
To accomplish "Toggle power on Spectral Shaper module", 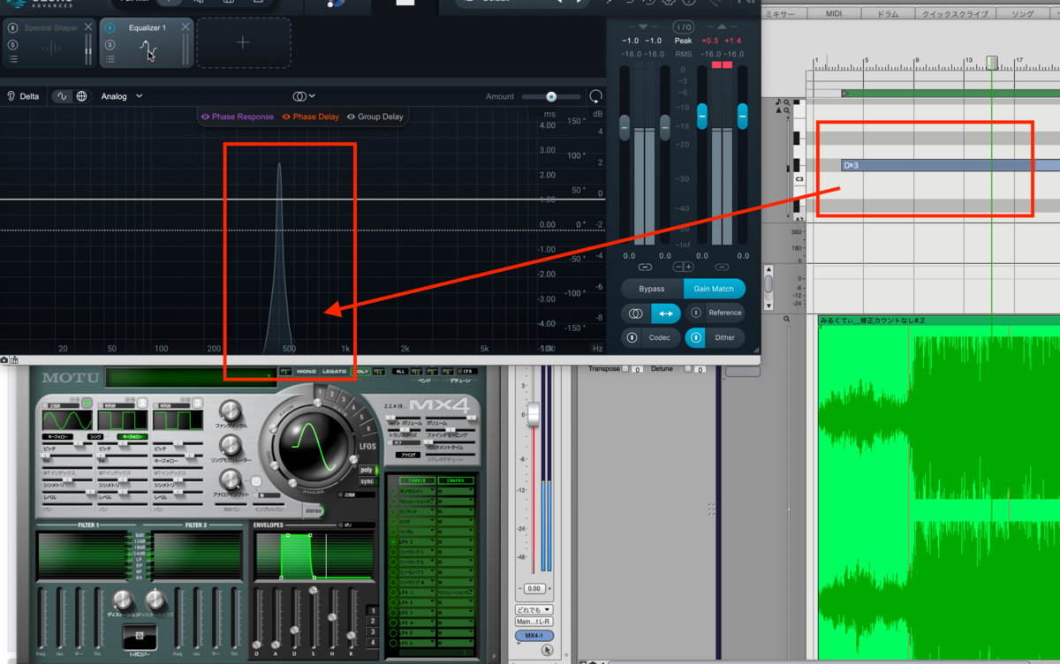I will (x=12, y=28).
